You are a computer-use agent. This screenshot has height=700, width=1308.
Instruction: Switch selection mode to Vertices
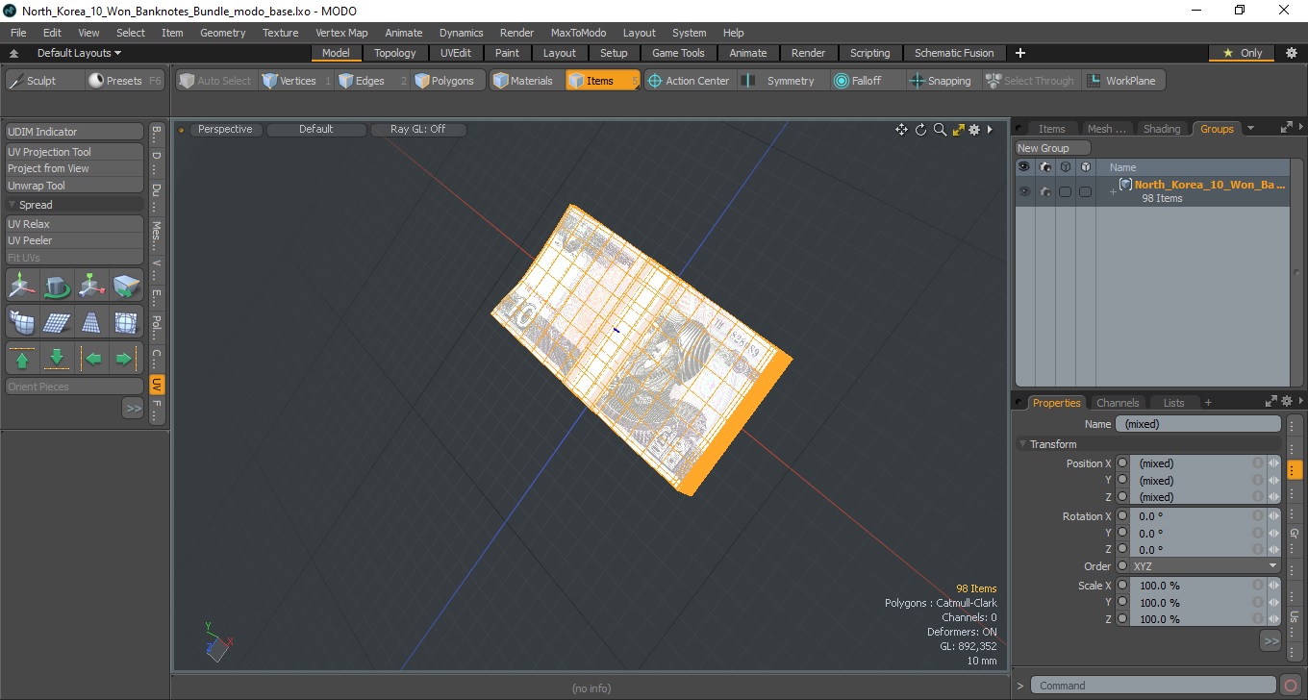(295, 81)
